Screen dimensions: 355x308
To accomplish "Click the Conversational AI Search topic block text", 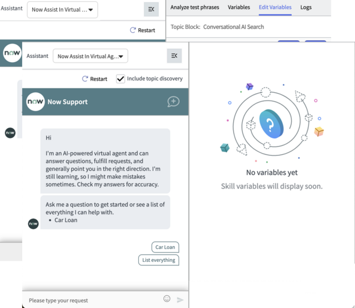I will 234,27.
